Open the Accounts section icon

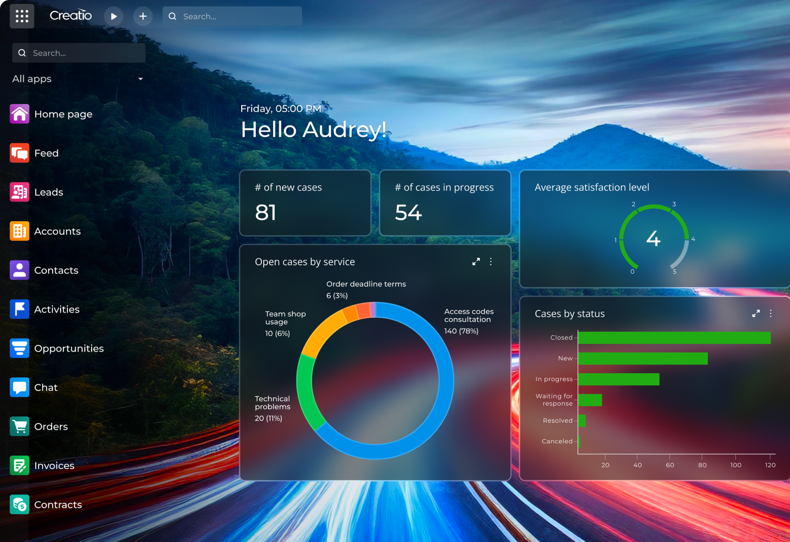[19, 231]
